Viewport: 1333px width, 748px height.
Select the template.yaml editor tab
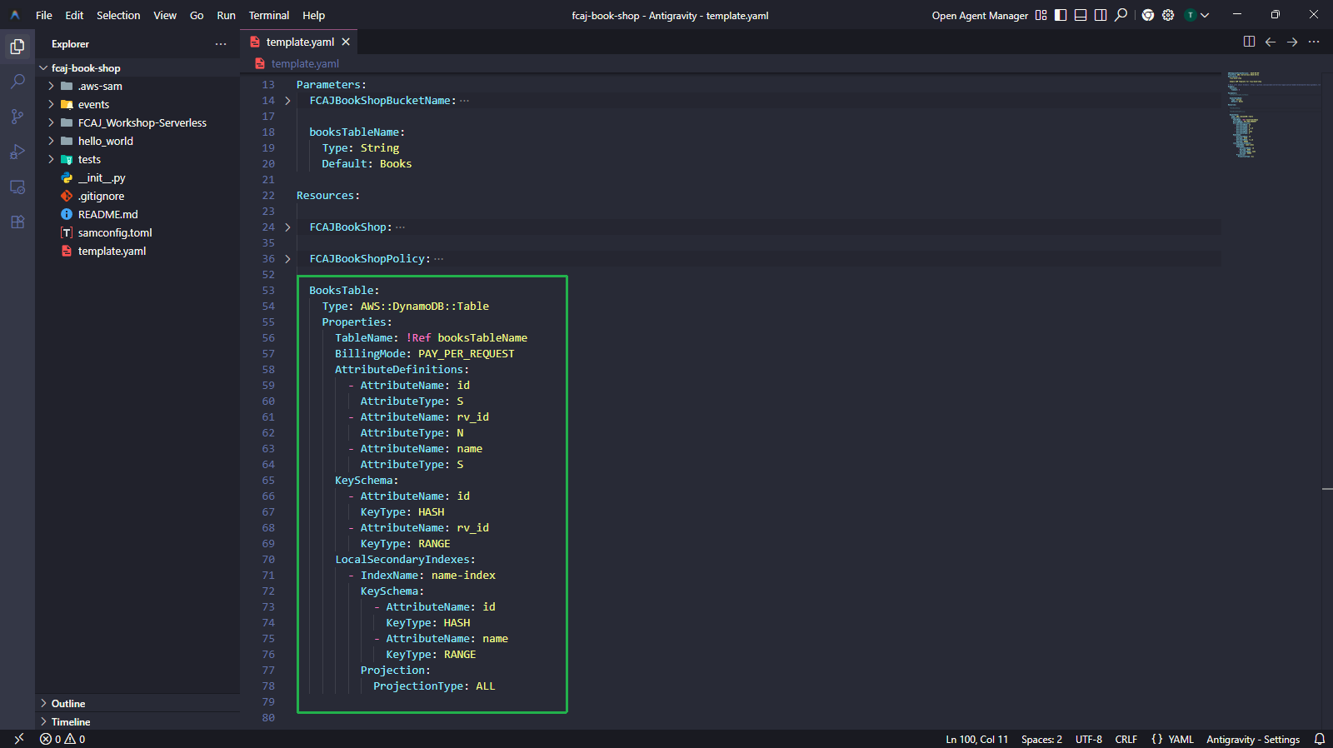click(x=300, y=42)
